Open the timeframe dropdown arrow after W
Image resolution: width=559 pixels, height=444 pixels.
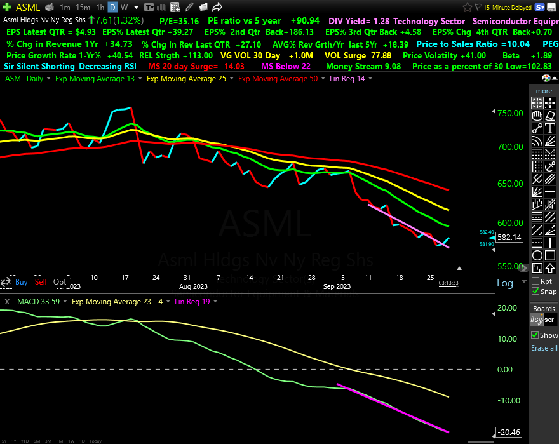coord(135,8)
